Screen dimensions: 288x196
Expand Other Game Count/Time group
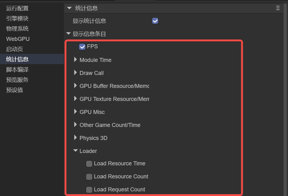(x=75, y=125)
